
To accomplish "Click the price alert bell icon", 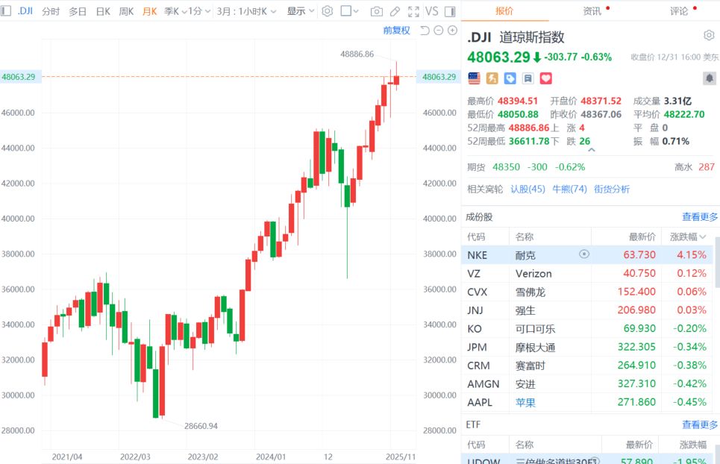I will 708,78.
